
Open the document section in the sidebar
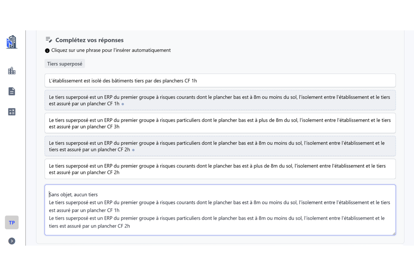(11, 91)
